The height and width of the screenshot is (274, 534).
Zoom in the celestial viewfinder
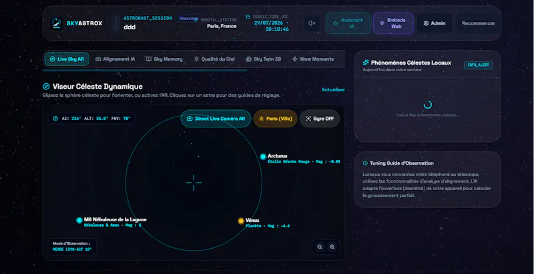point(332,247)
